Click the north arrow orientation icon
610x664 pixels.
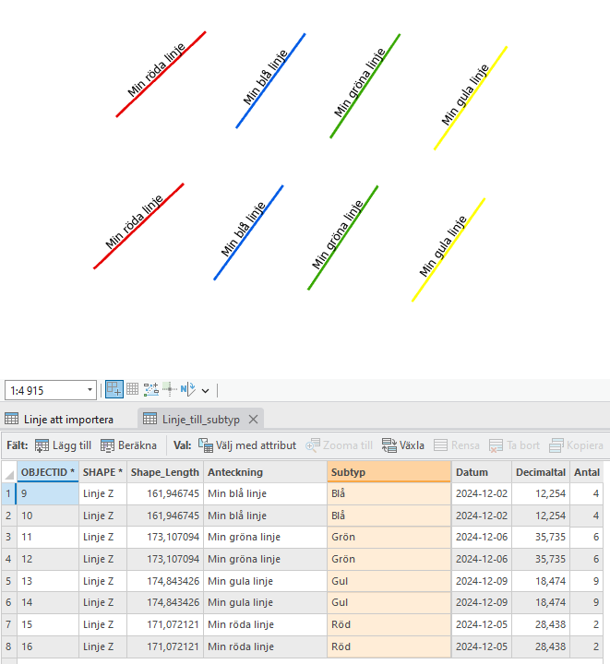tap(188, 389)
